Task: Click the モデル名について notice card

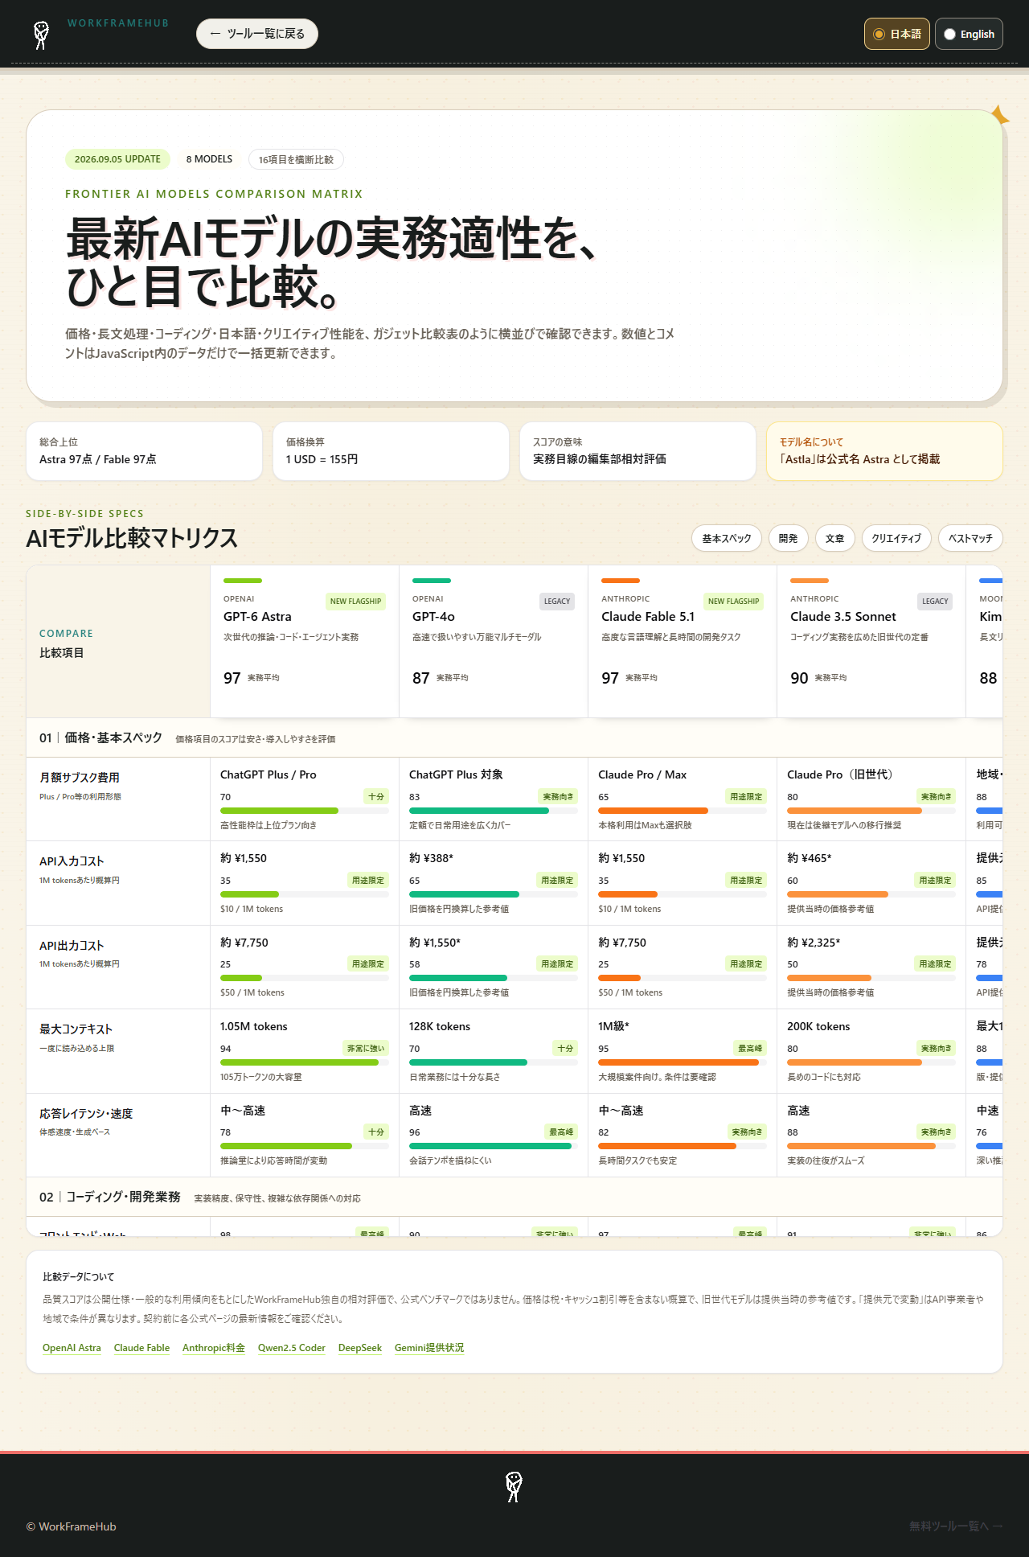Action: pyautogui.click(x=884, y=451)
